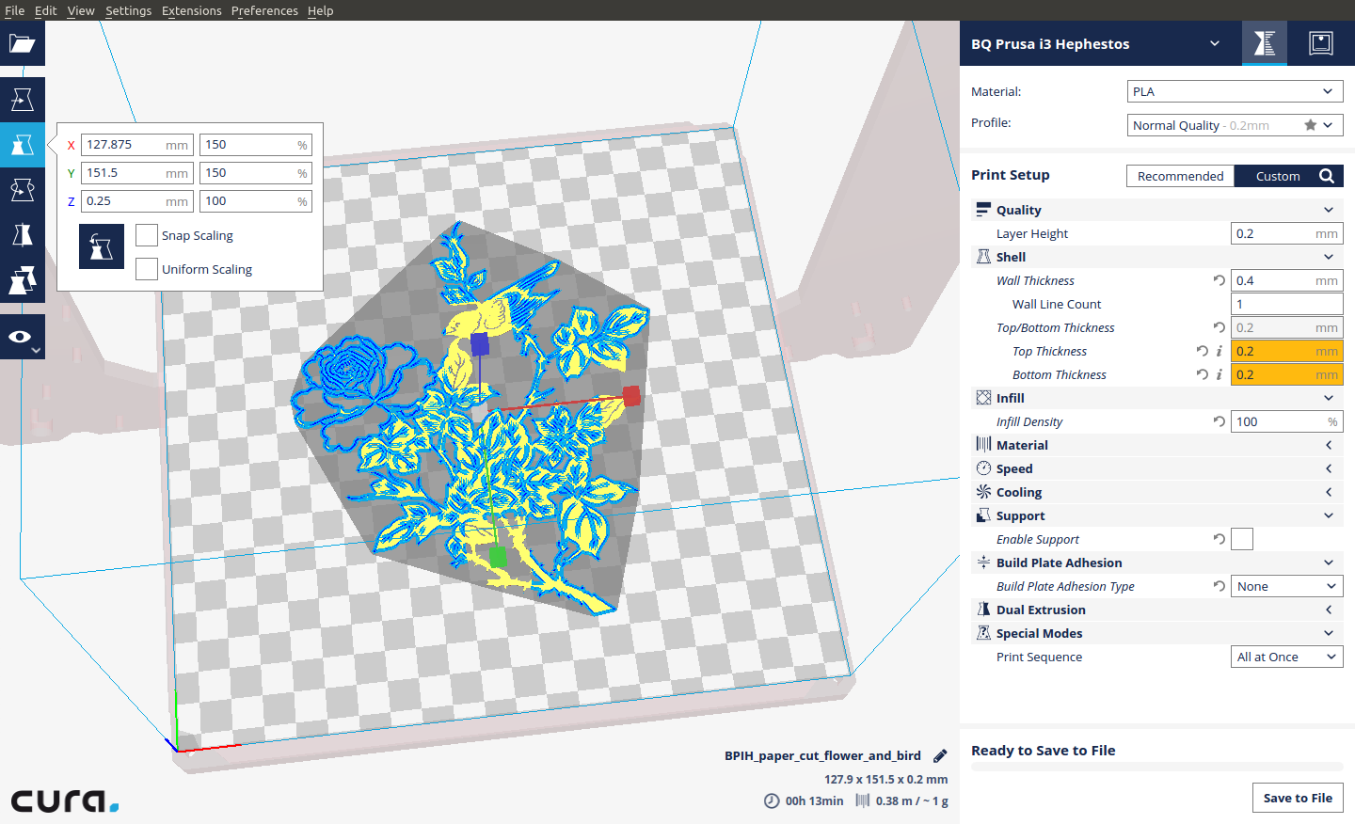Click the X size mm field
1355x824 pixels.
pyautogui.click(x=137, y=145)
